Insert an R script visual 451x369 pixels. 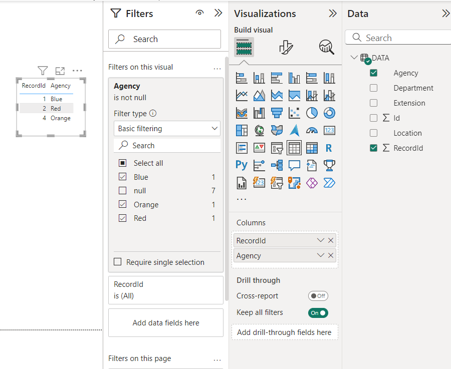pos(329,148)
